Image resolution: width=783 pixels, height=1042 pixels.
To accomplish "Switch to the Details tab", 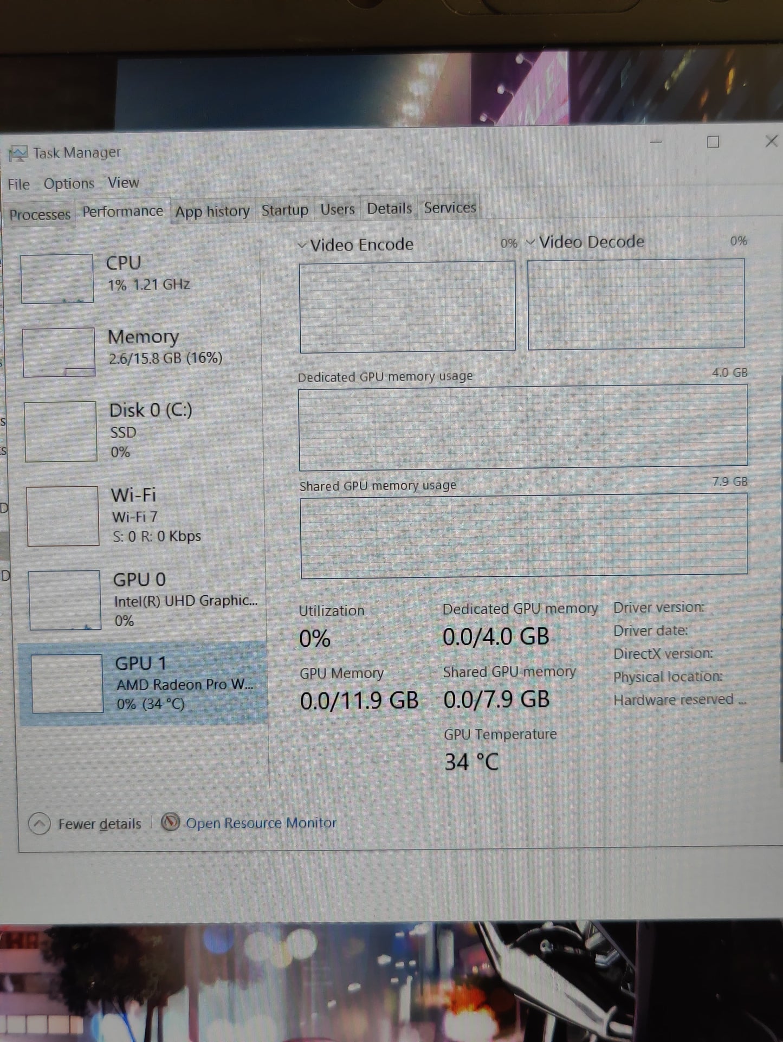I will point(389,208).
